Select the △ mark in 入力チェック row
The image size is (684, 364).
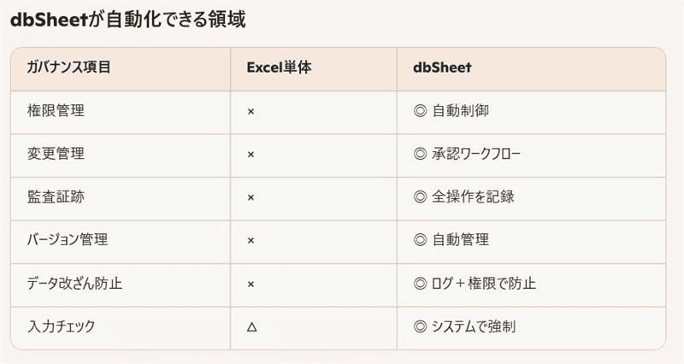(251, 326)
